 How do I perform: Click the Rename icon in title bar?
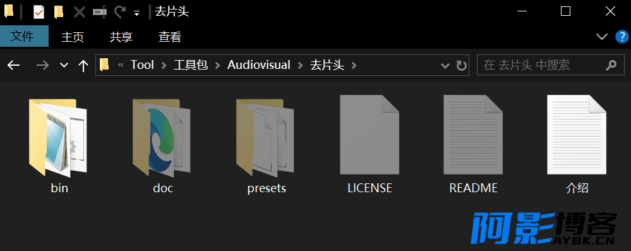click(x=99, y=12)
